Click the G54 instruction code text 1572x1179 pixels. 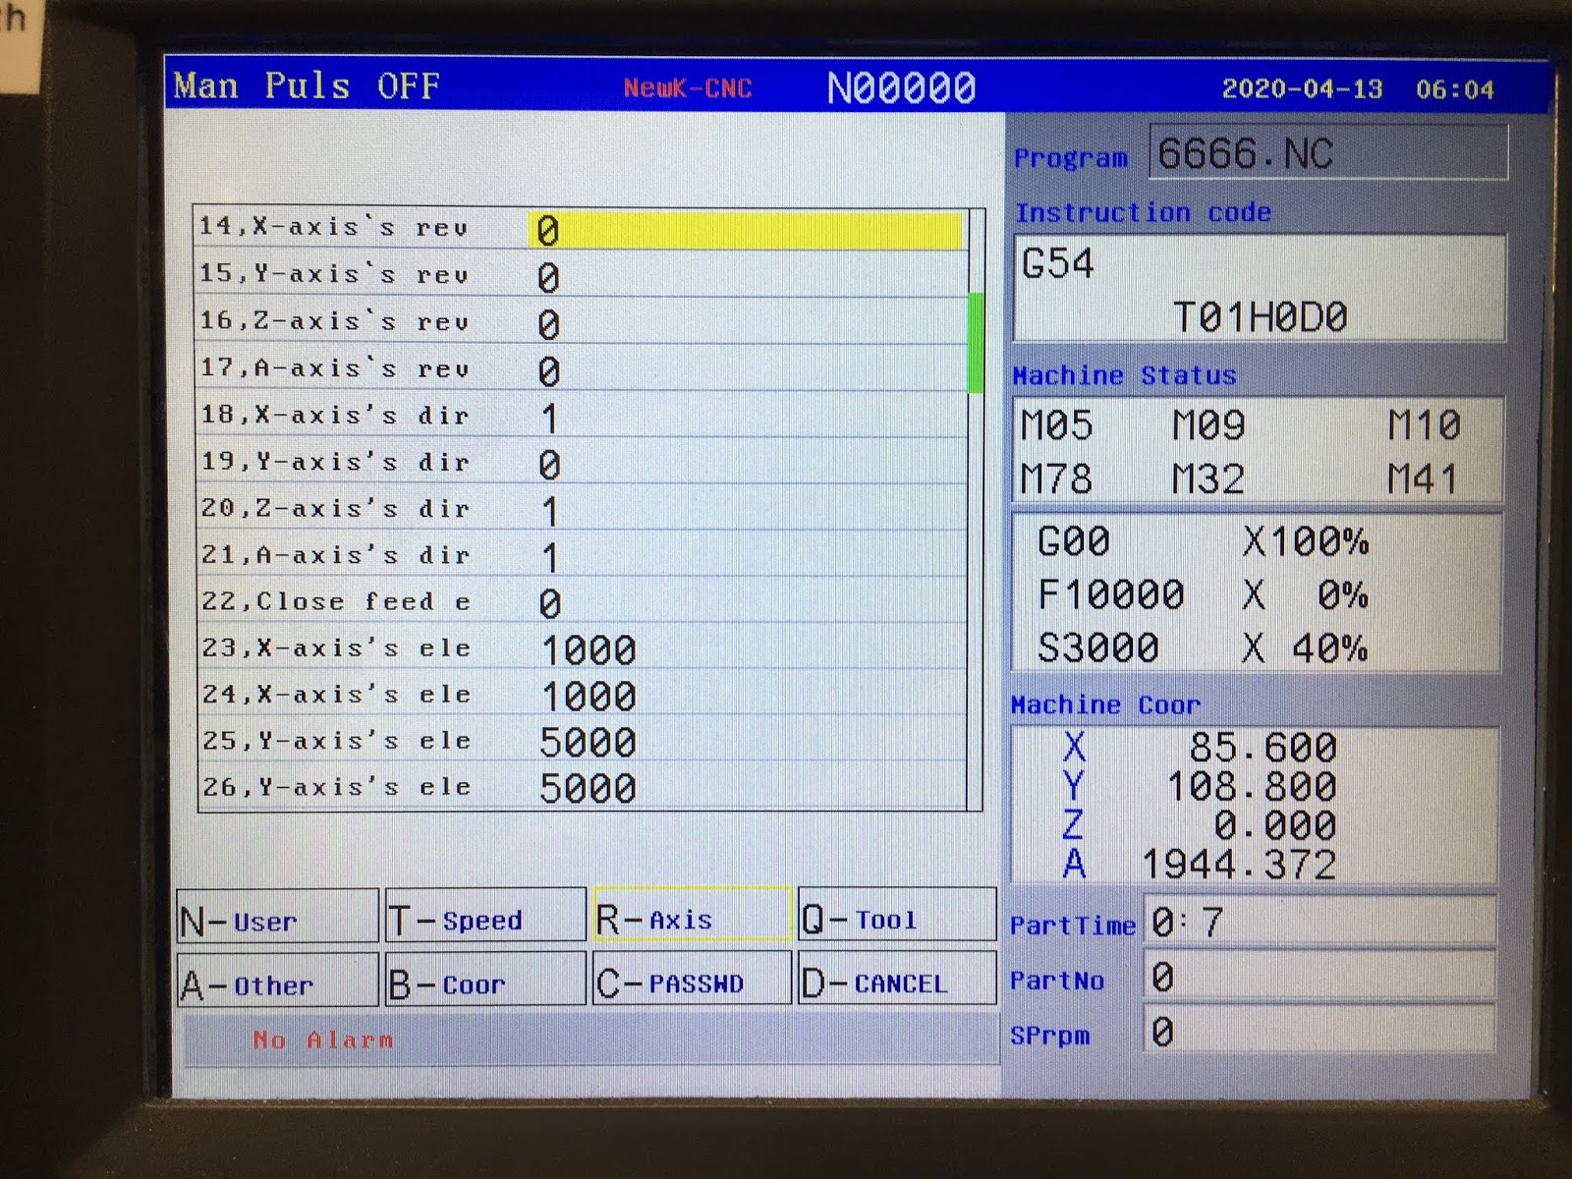pos(1057,263)
